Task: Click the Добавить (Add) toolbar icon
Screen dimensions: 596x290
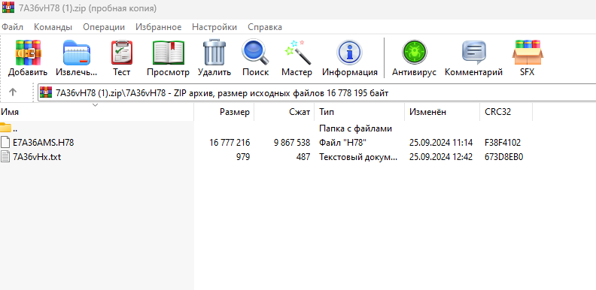Action: point(28,53)
